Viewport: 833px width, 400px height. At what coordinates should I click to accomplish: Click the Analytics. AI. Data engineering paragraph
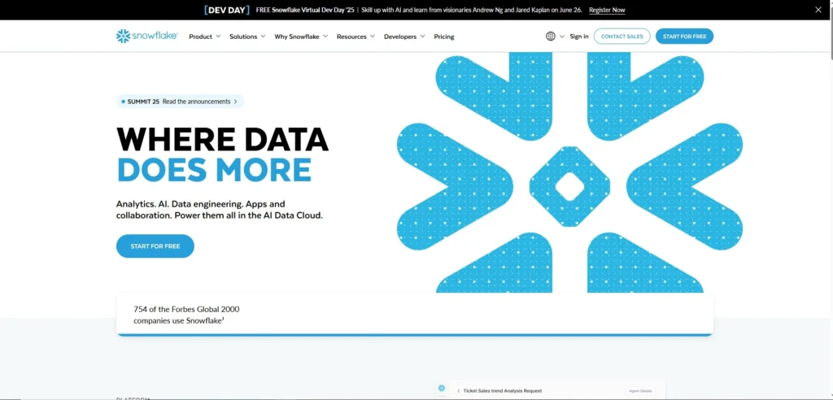[220, 210]
